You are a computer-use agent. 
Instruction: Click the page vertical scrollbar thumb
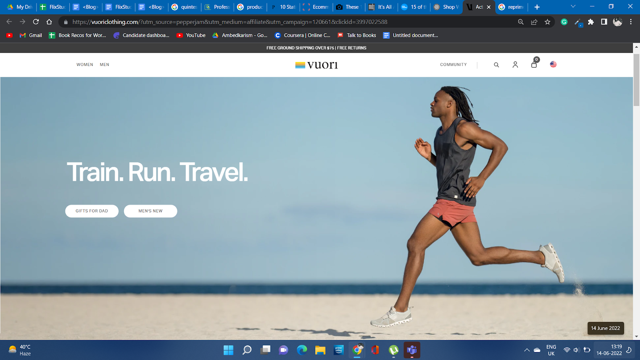pyautogui.click(x=636, y=80)
